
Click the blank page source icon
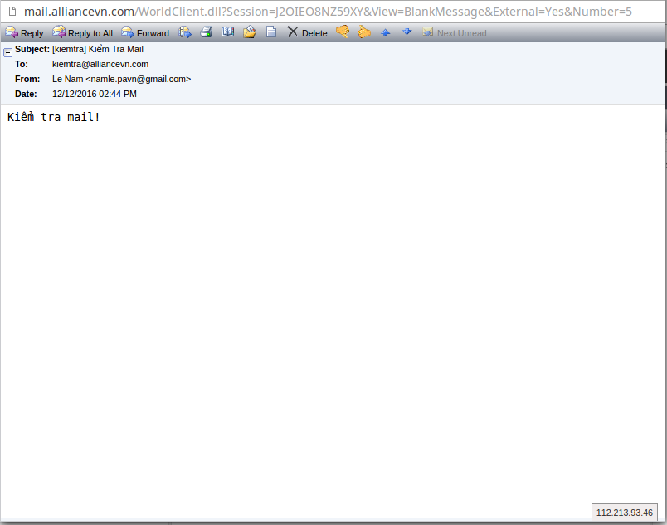[270, 32]
